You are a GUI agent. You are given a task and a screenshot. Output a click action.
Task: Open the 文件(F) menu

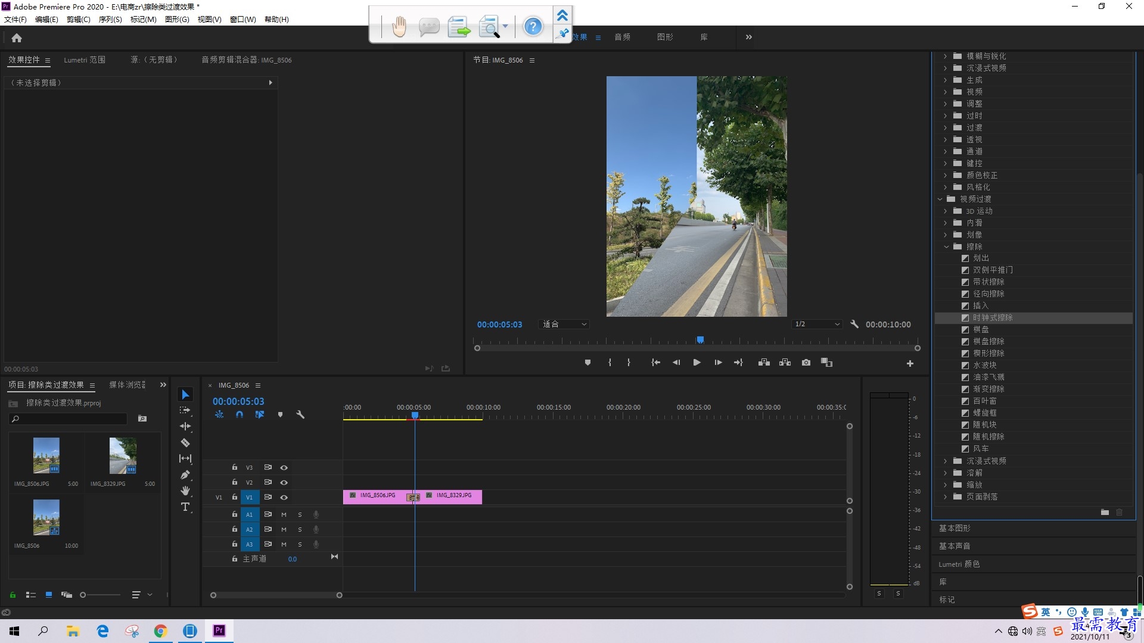(15, 20)
